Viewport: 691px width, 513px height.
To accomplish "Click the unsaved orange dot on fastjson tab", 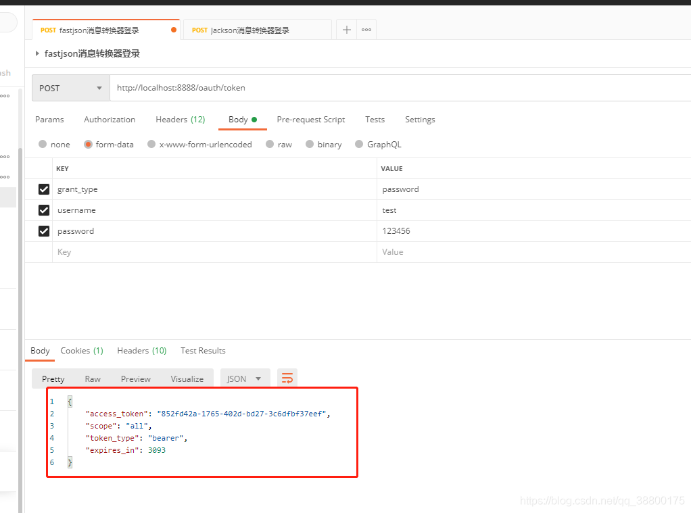I will (x=174, y=30).
